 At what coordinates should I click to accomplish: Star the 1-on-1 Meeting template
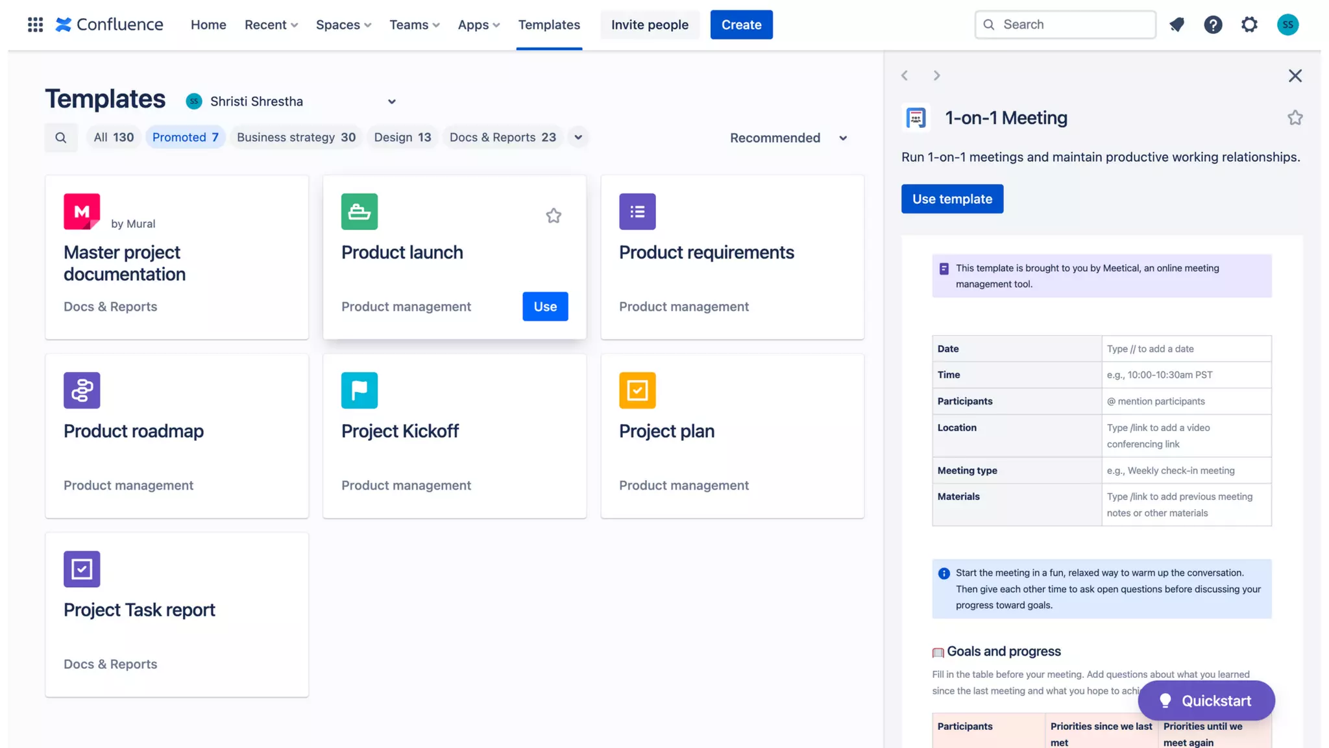point(1295,118)
